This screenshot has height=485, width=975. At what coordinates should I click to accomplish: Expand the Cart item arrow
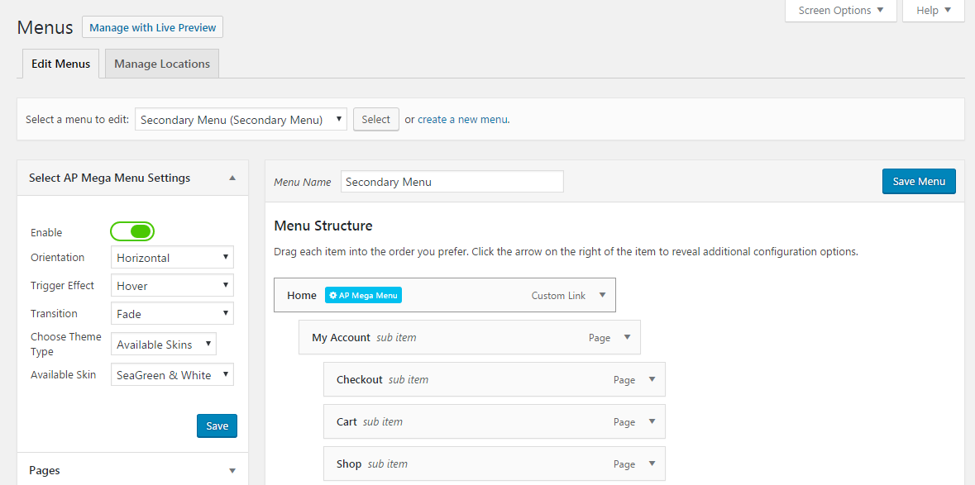(x=652, y=421)
